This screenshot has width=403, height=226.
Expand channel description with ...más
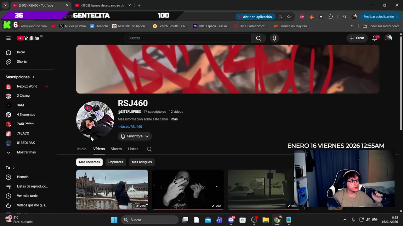173,119
